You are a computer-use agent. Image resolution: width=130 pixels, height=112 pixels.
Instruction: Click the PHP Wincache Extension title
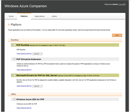point(29,59)
